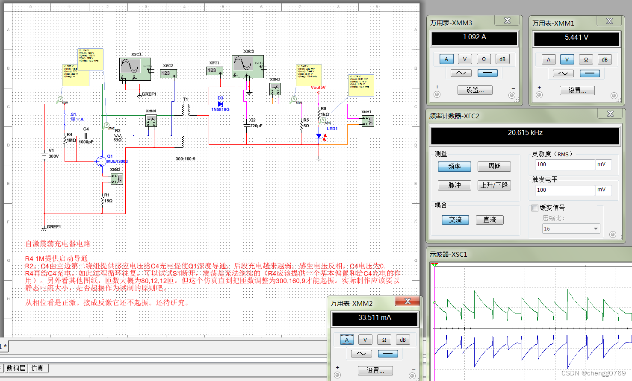The width and height of the screenshot is (632, 381).
Task: Select the D3 1N5819G diode symbol
Action: tap(220, 104)
